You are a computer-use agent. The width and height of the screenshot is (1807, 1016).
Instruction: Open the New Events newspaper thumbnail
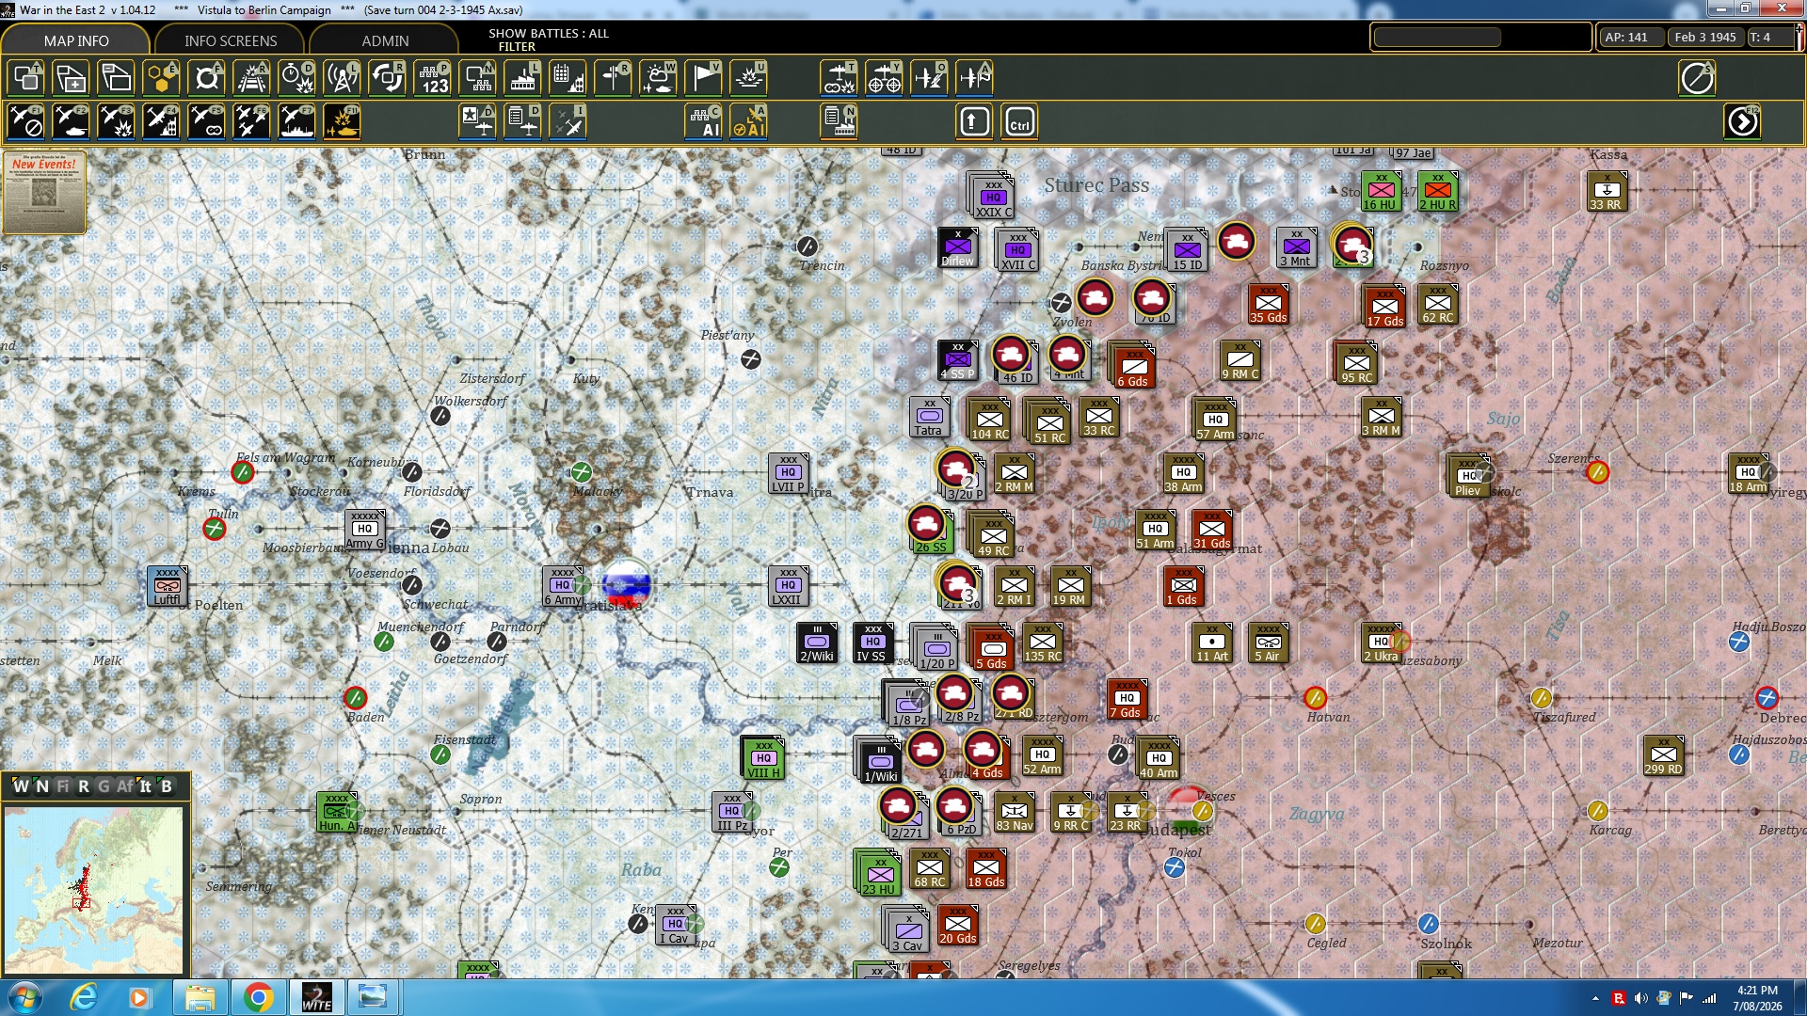pos(44,192)
